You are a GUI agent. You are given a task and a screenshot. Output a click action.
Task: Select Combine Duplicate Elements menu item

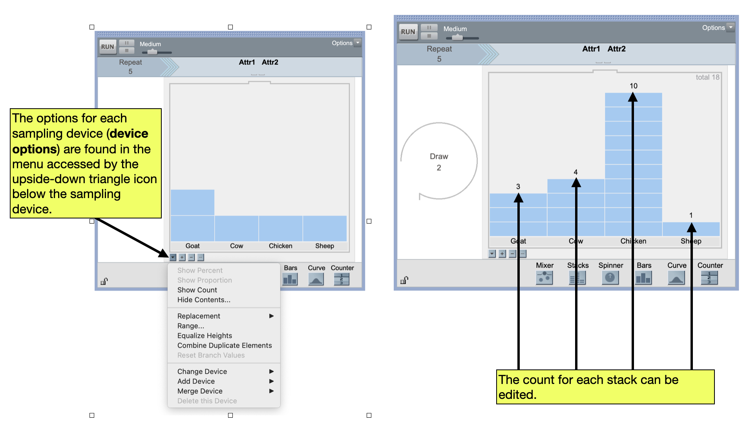[225, 345]
